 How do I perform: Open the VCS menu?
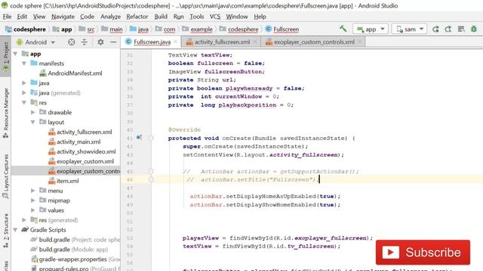[215, 17]
